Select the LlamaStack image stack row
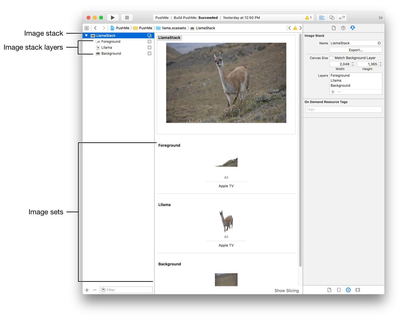Viewport: 403px width, 321px height. (118, 36)
